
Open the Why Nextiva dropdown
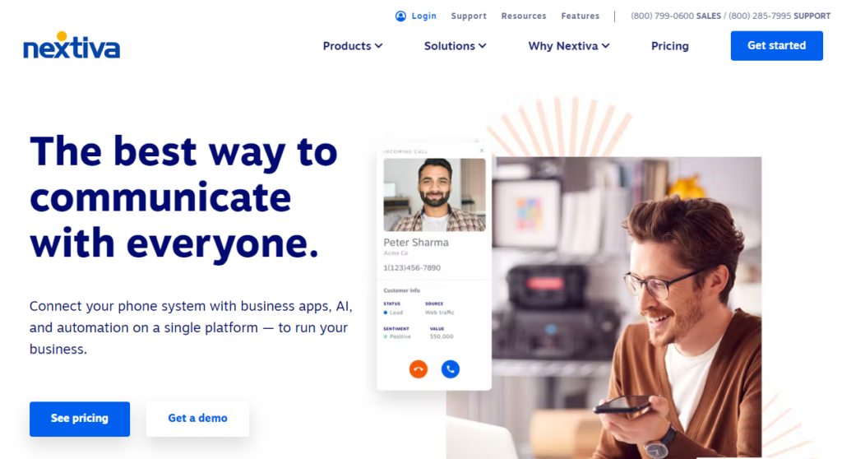point(569,46)
